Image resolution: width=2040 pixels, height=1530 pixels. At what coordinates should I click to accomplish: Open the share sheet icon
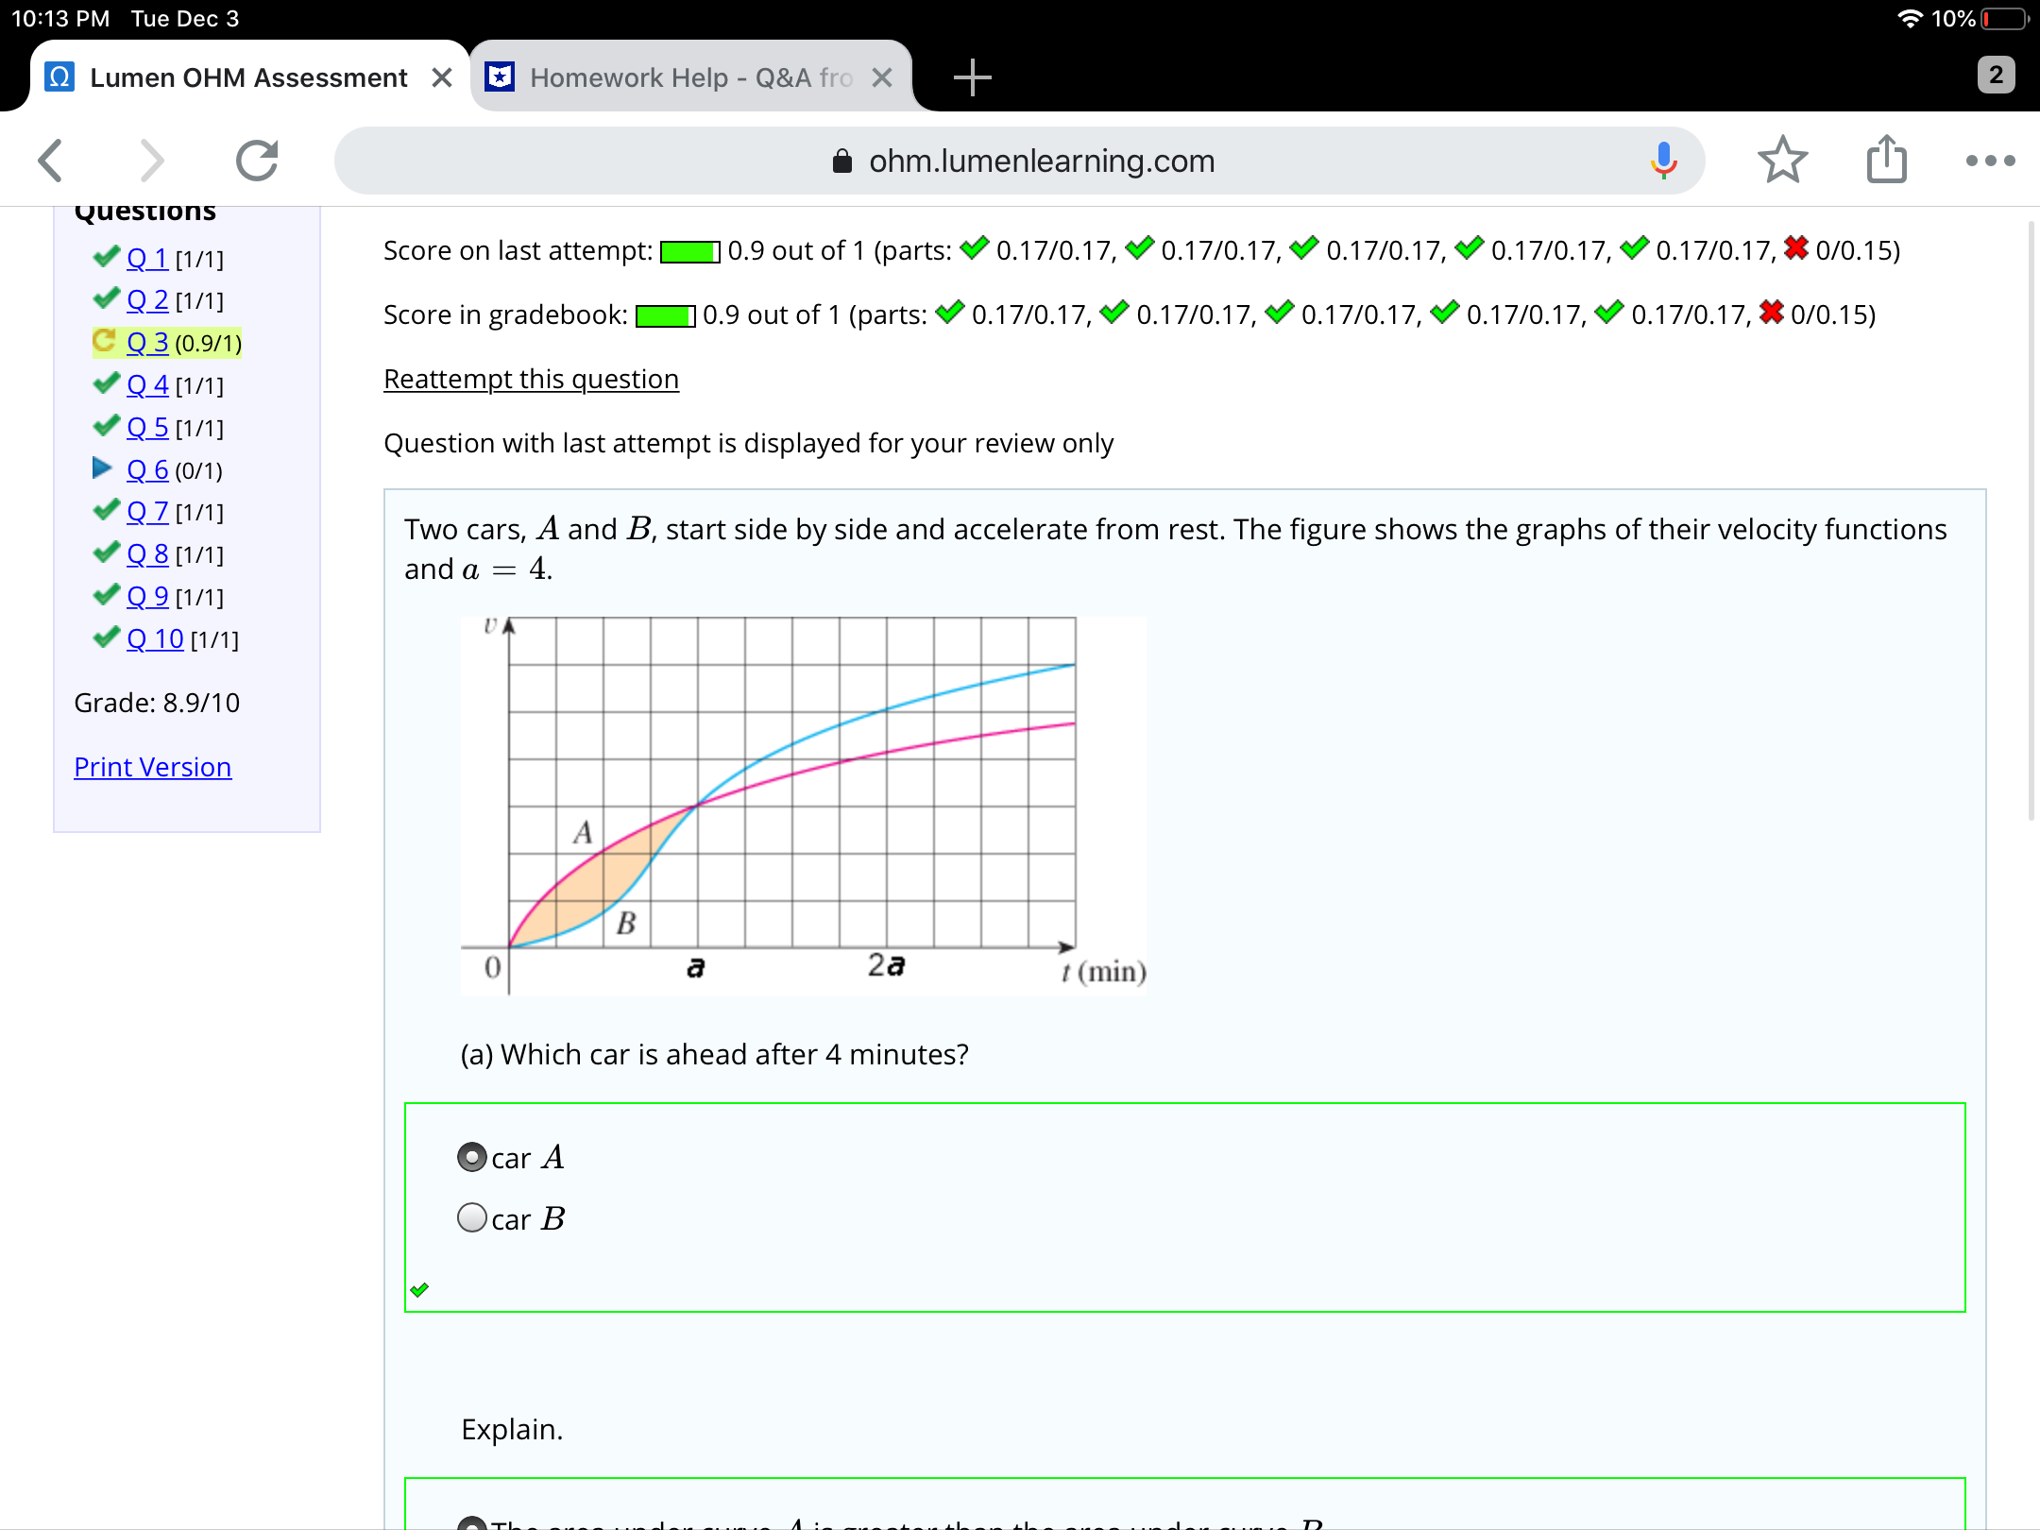click(x=1885, y=161)
